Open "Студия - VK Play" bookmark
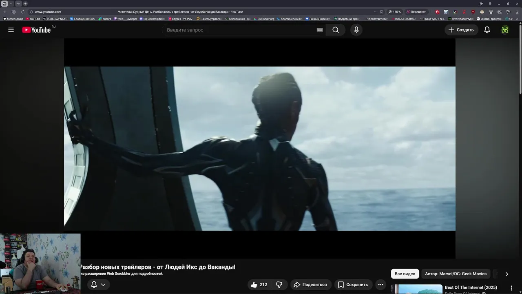The height and width of the screenshot is (294, 522). tap(180, 19)
